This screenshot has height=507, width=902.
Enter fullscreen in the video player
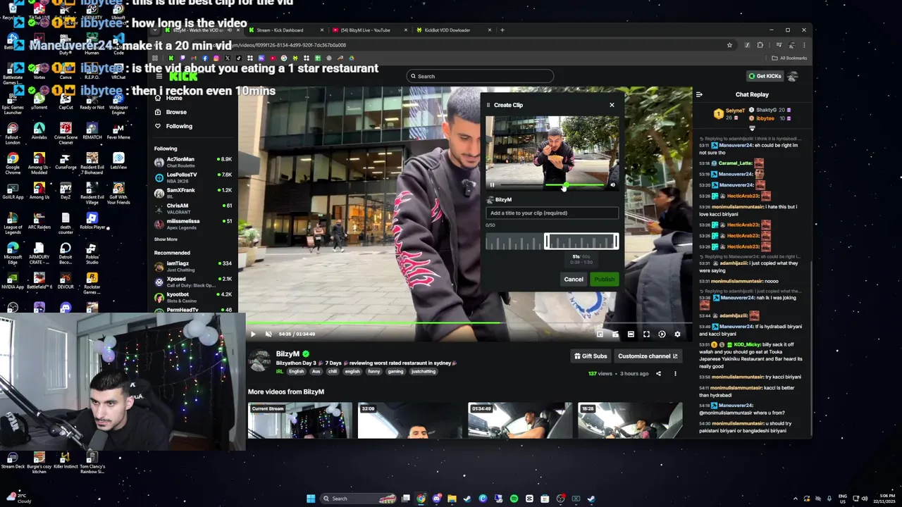(646, 334)
